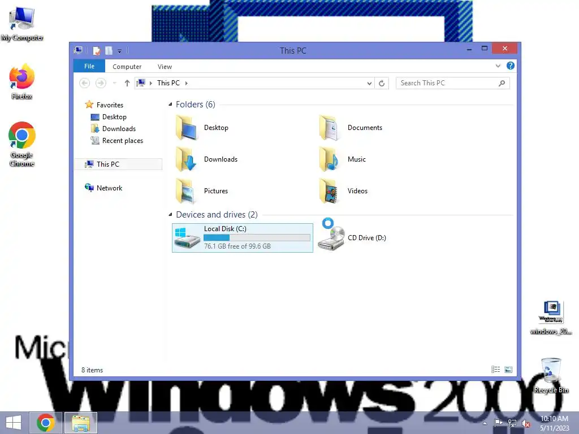Click the Windows Start button
This screenshot has width=579, height=434.
coord(14,423)
